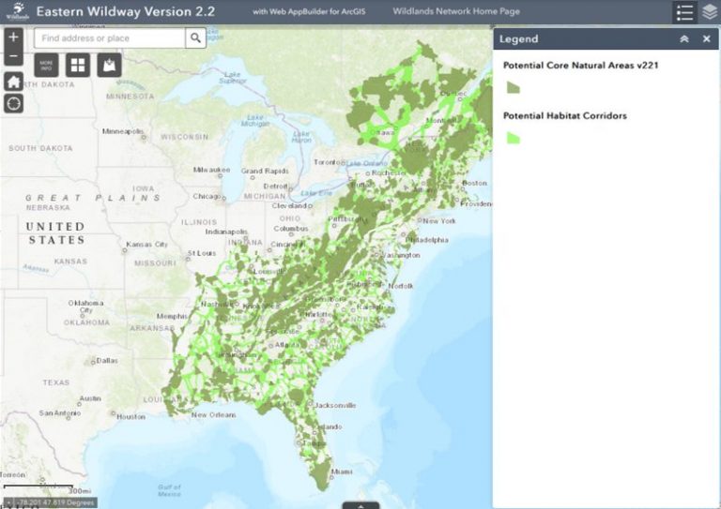Collapse the Legend panel with double chevron

684,39
